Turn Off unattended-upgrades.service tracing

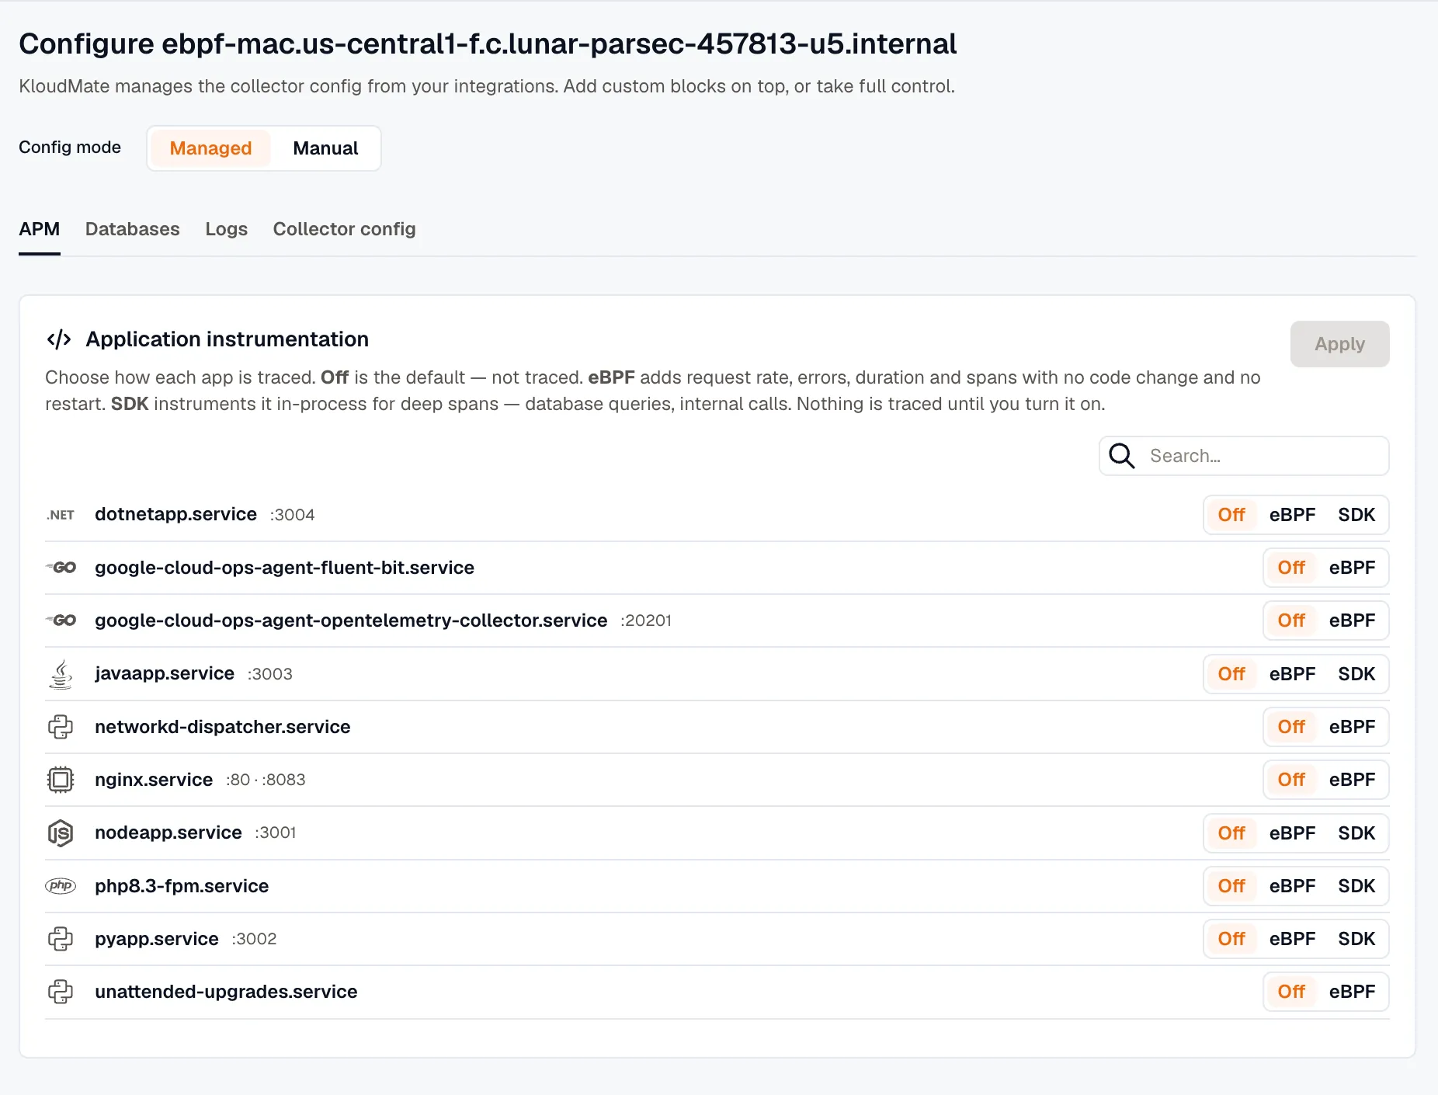pos(1291,992)
